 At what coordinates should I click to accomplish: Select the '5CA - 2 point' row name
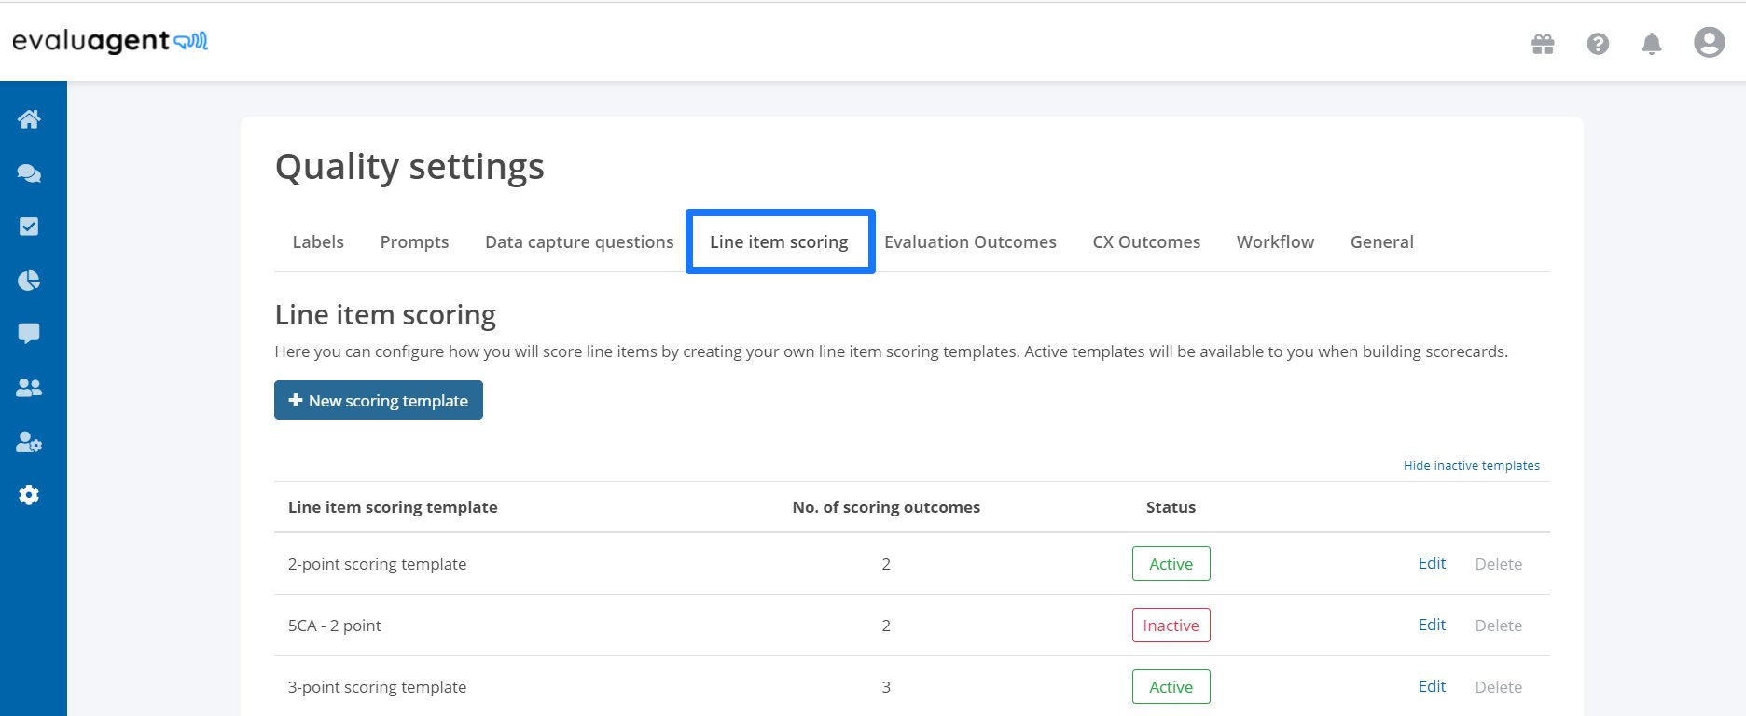tap(334, 626)
